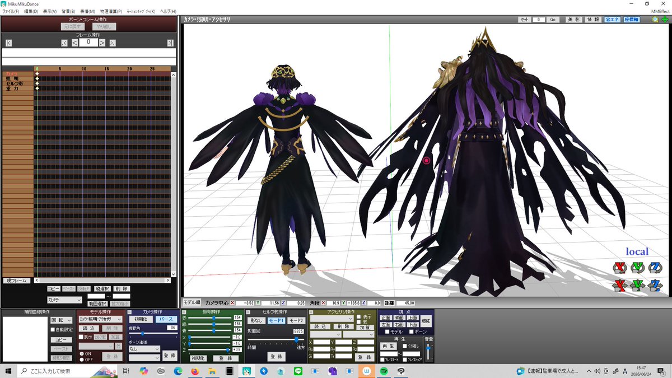Open the 編集(D) menu
This screenshot has width=672, height=378.
[31, 11]
